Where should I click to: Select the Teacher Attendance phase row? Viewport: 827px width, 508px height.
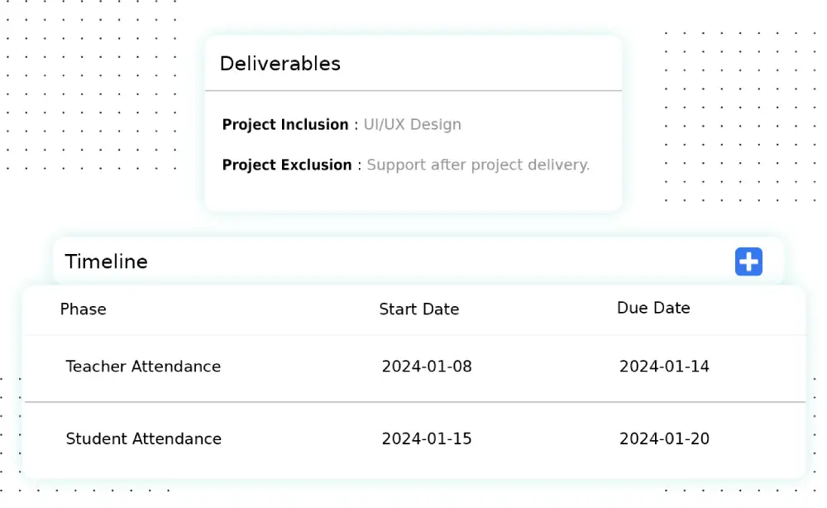[143, 367]
